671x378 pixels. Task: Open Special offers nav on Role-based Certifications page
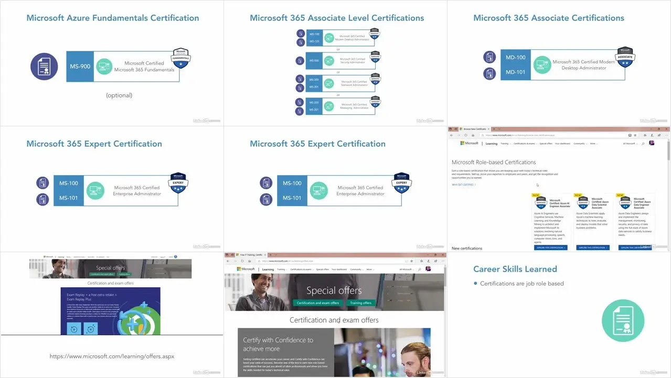[x=546, y=144]
